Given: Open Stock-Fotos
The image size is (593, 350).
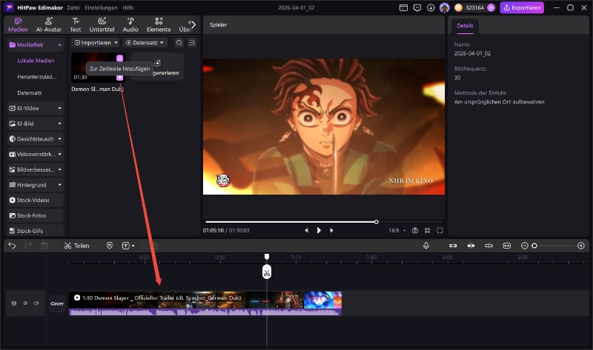Looking at the screenshot, I should (x=36, y=215).
